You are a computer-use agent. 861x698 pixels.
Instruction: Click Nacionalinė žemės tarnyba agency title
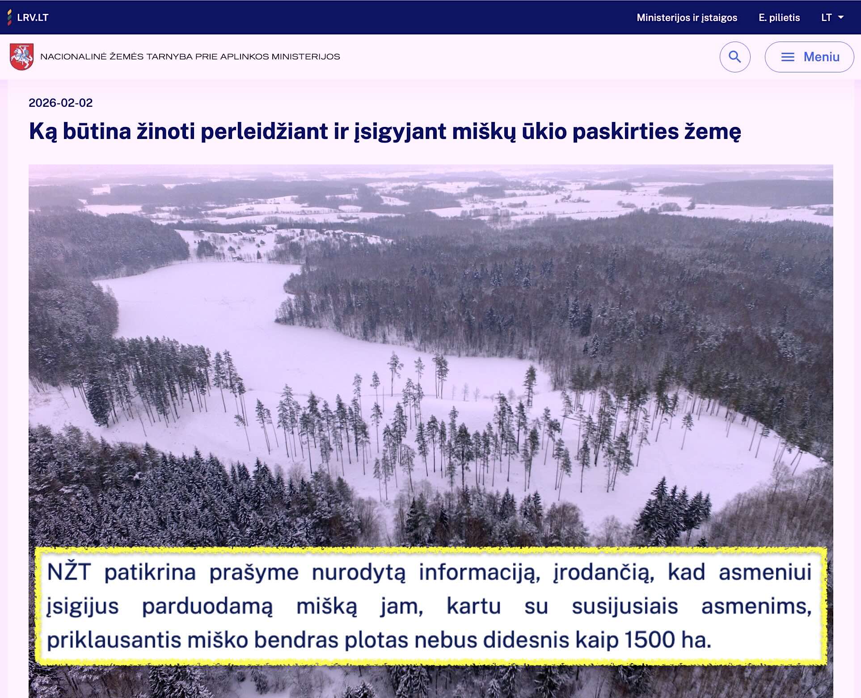[x=190, y=57]
